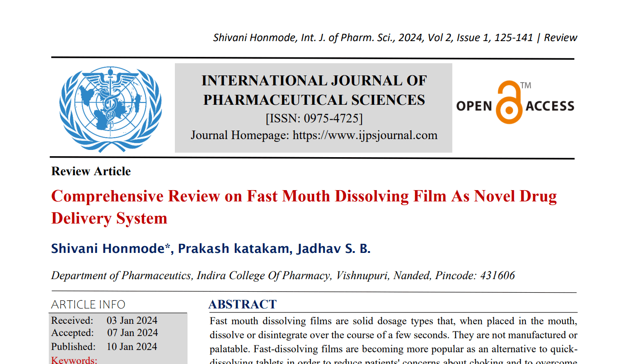Click the ABSTRACT heading

coord(243,304)
